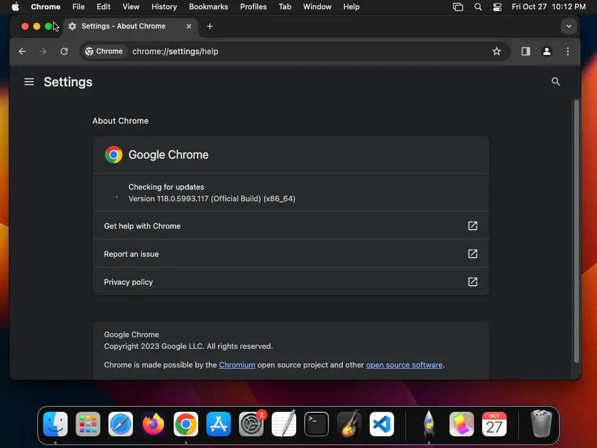The height and width of the screenshot is (448, 597).
Task: Open the Window menu
Action: pos(317,7)
